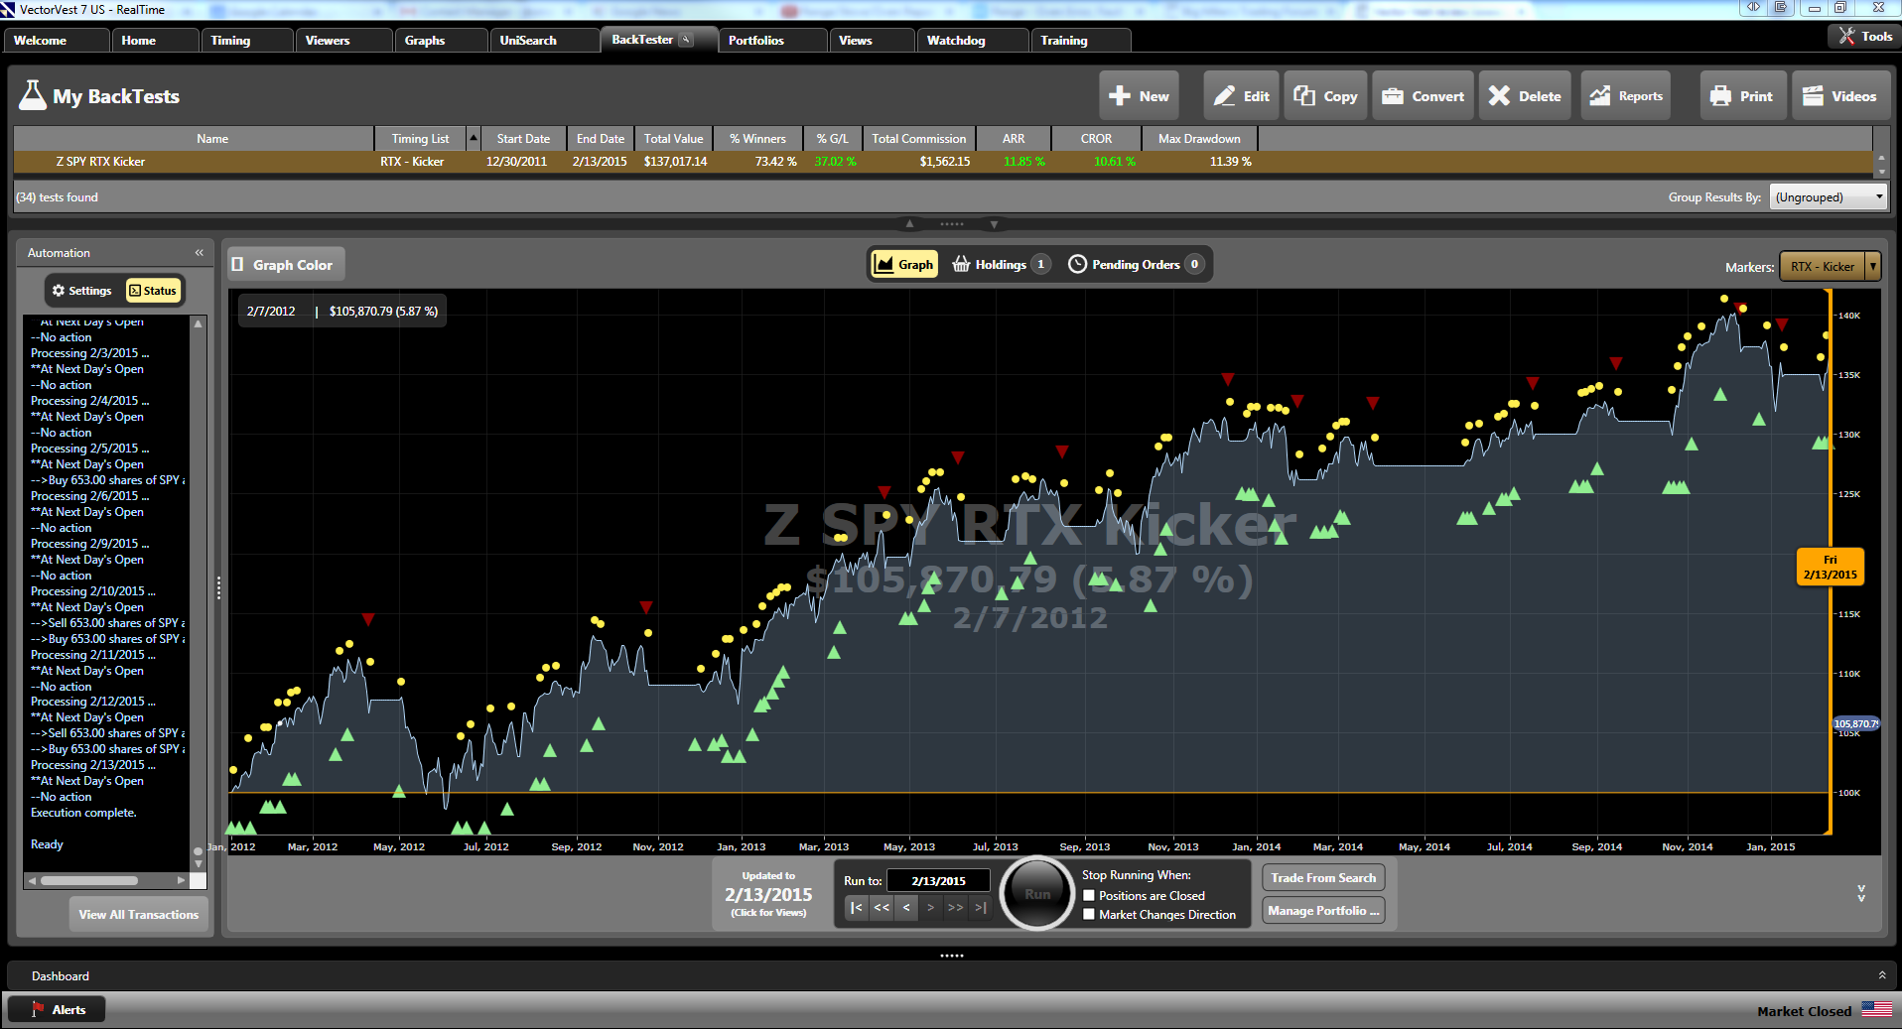Step back fast with double-left arrows
1902x1029 pixels.
click(882, 907)
